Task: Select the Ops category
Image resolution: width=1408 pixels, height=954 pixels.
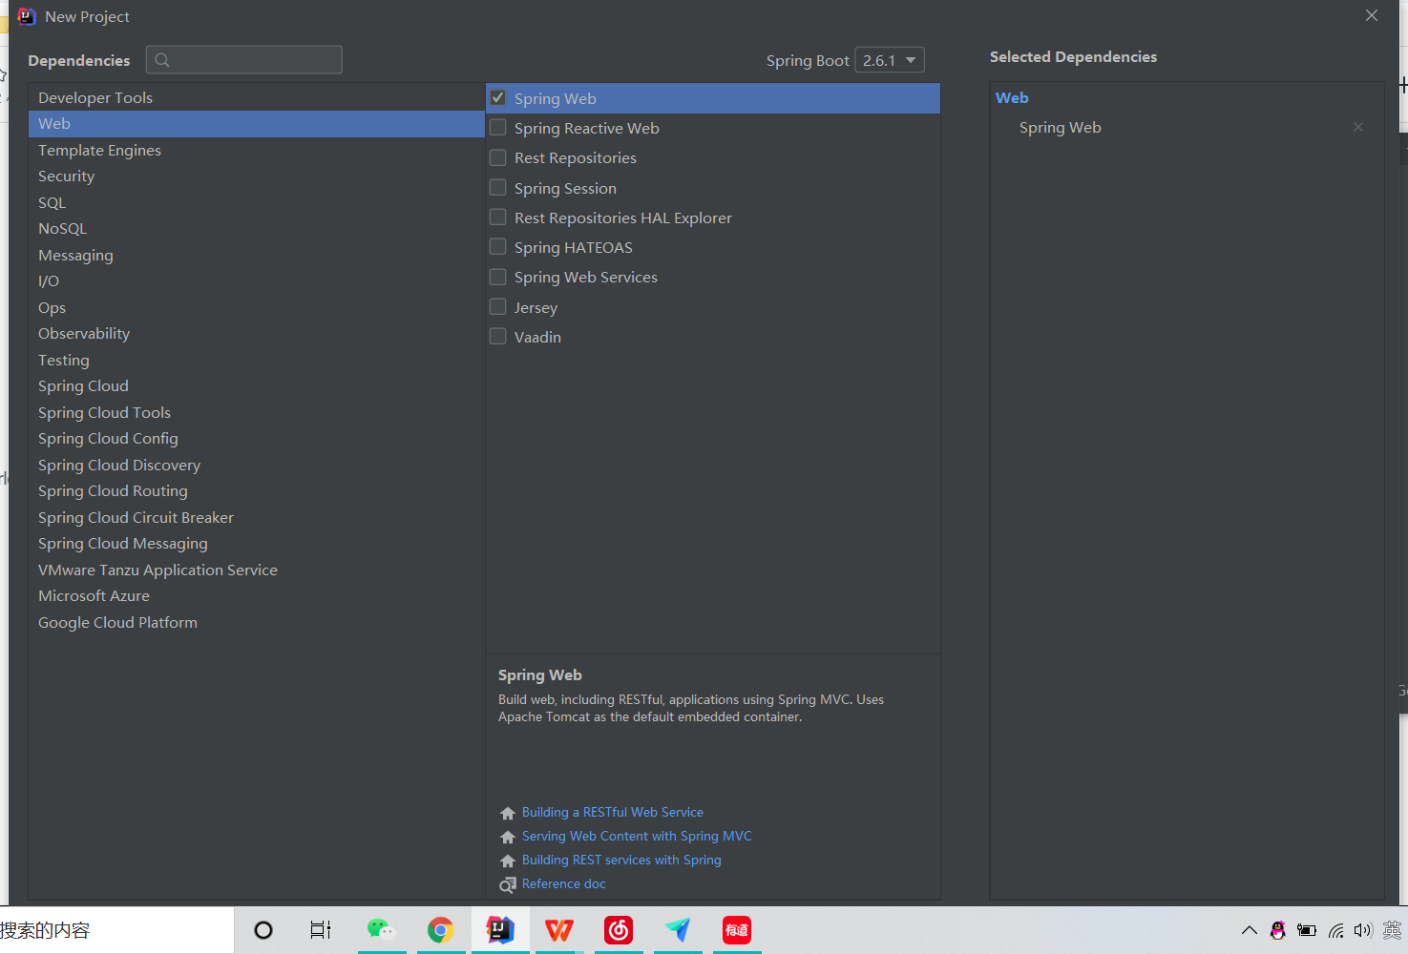Action: click(x=257, y=307)
